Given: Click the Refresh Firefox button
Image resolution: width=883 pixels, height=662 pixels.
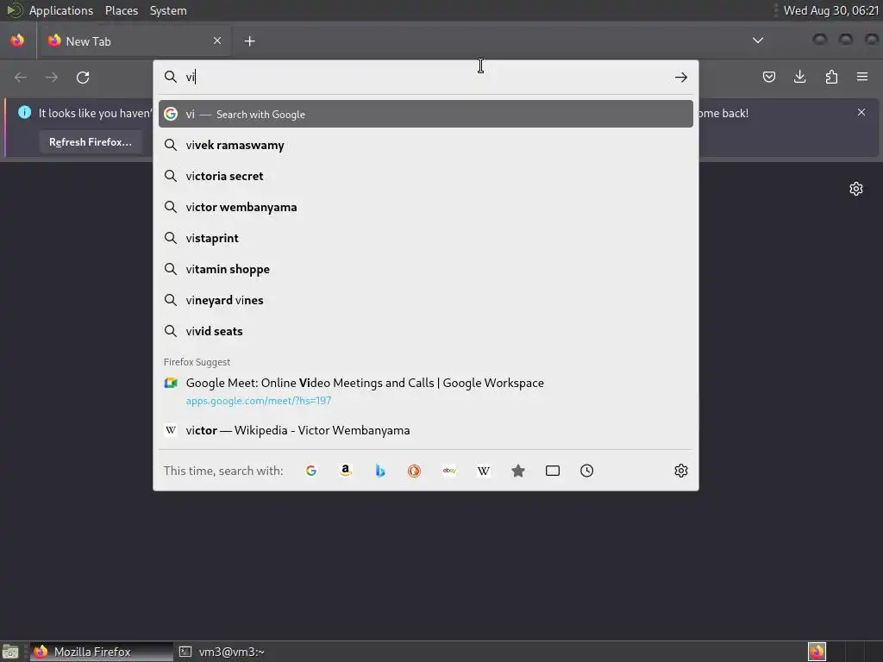Looking at the screenshot, I should pos(91,142).
